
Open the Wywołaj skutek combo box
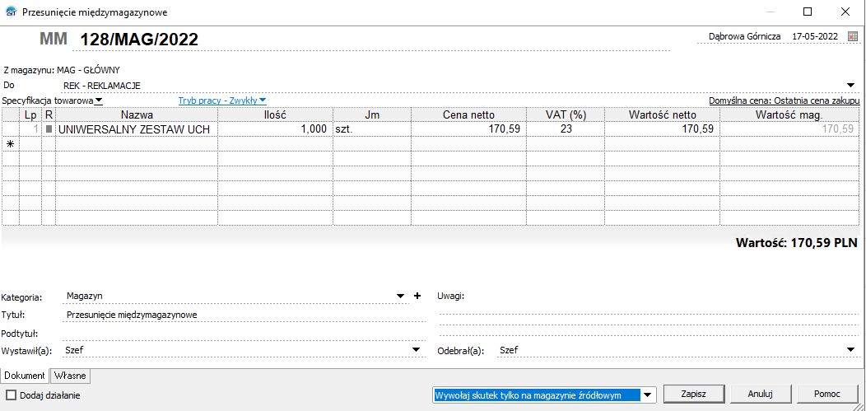click(x=648, y=395)
